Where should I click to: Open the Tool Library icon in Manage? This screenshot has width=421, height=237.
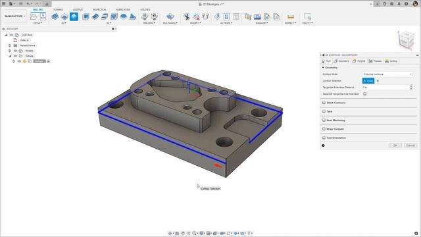tap(248, 16)
